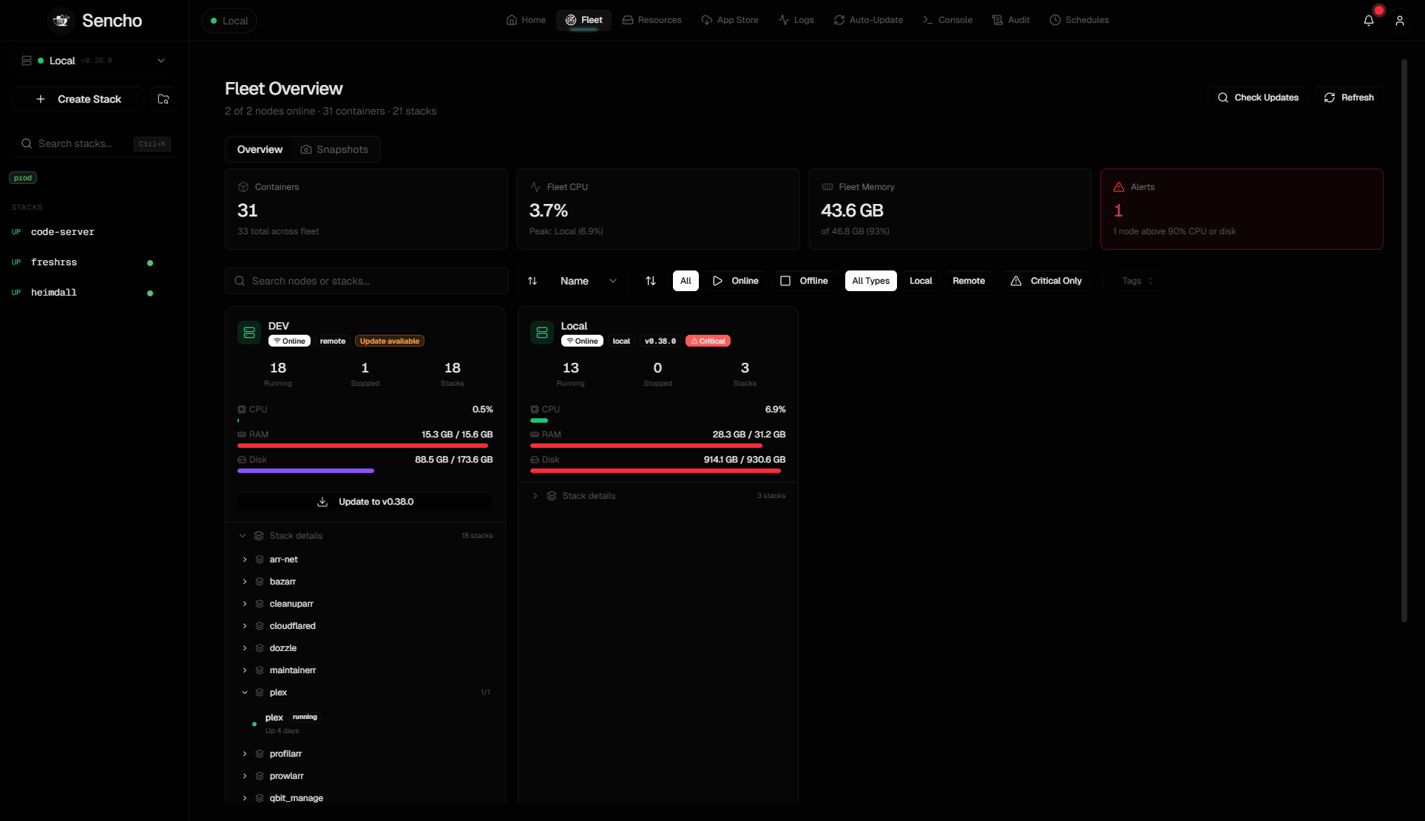1425x821 pixels.
Task: Click the arr-net stack layers icon
Action: tap(260, 559)
